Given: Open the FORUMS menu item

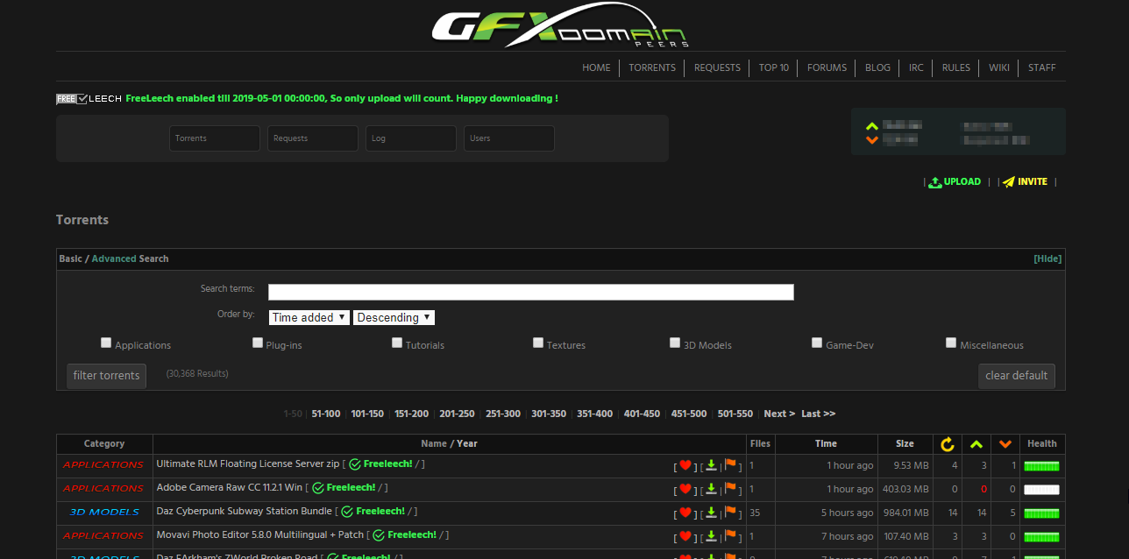Looking at the screenshot, I should pyautogui.click(x=827, y=67).
